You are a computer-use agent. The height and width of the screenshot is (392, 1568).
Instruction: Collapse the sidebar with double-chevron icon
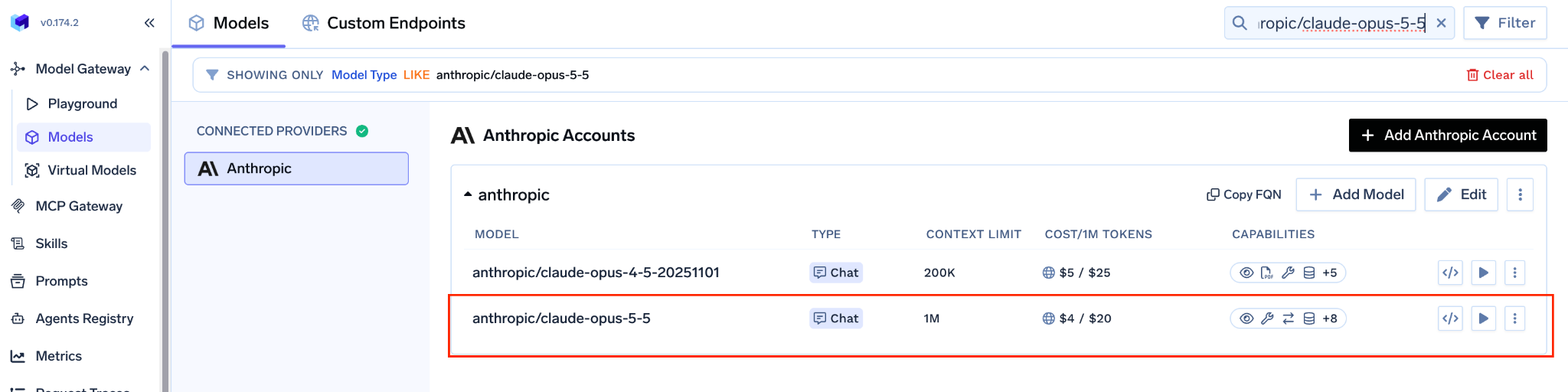(149, 23)
